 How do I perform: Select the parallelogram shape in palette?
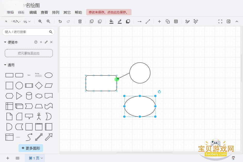[x=49, y=85]
